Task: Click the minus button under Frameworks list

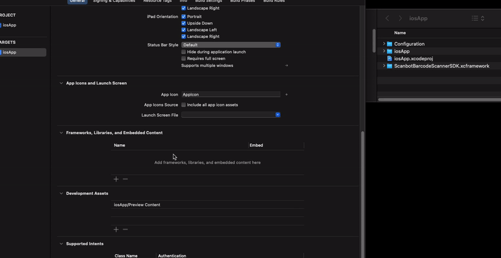Action: point(125,179)
